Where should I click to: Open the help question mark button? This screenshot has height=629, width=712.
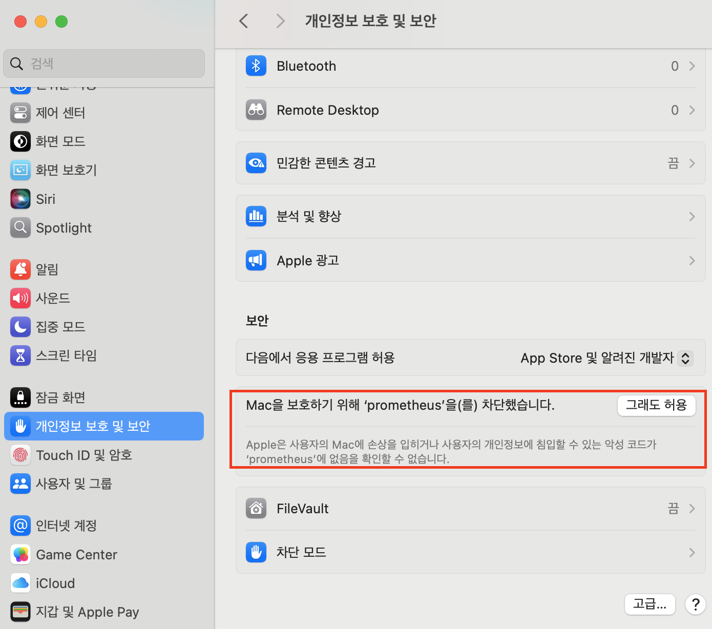pyautogui.click(x=696, y=604)
